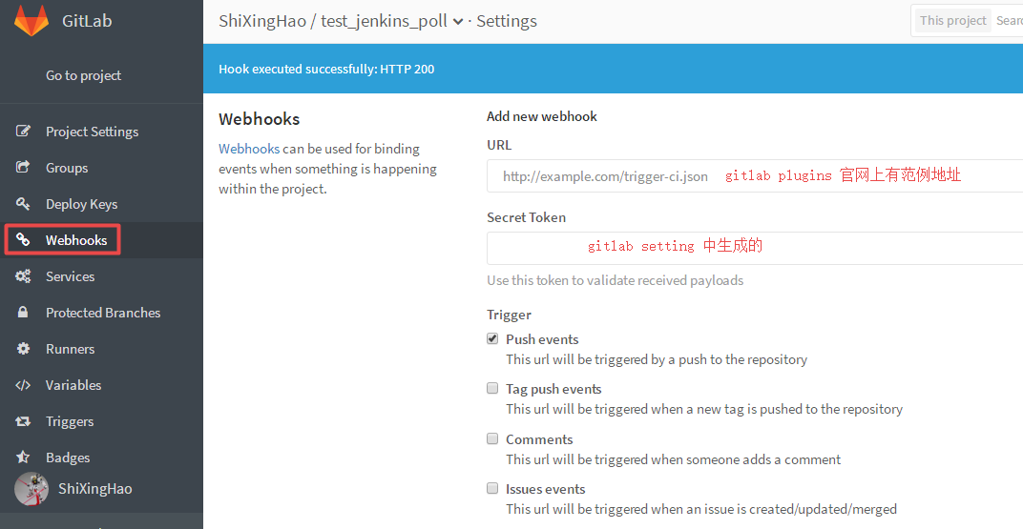Click the This project search scope badge

(x=952, y=20)
